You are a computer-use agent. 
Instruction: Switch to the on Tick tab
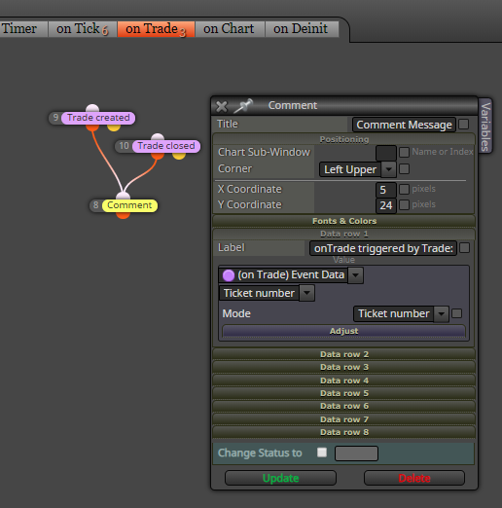pyautogui.click(x=83, y=29)
